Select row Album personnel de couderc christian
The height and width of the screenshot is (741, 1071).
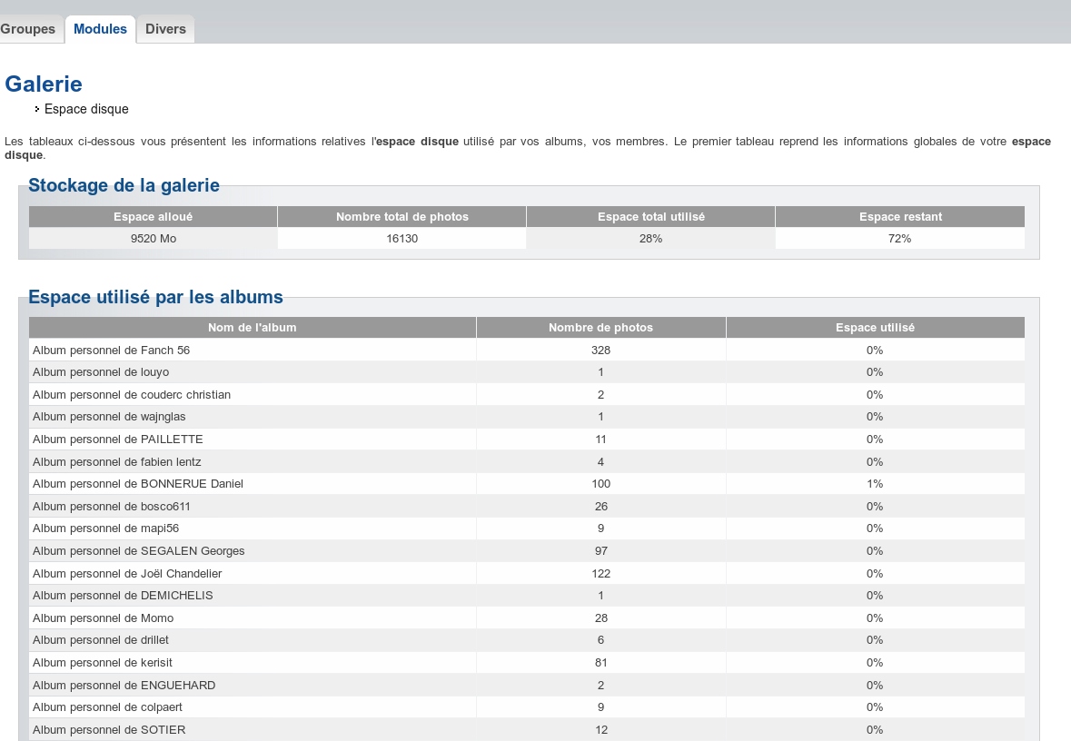click(x=527, y=395)
